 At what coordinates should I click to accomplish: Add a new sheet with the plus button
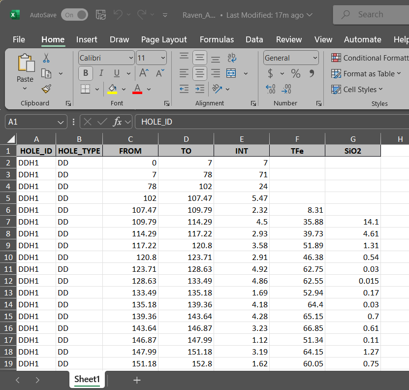click(x=137, y=380)
